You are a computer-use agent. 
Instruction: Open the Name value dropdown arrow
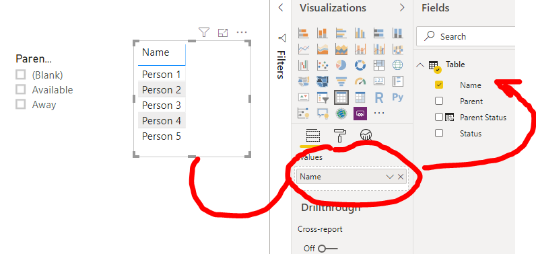coord(390,177)
